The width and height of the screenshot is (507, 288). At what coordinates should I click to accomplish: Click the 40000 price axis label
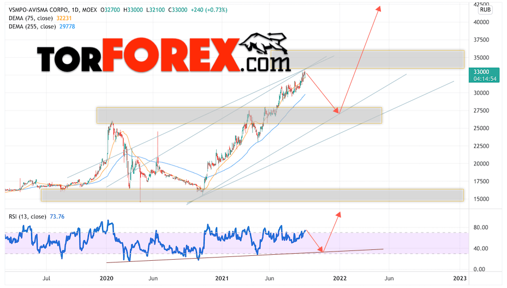tap(481, 22)
